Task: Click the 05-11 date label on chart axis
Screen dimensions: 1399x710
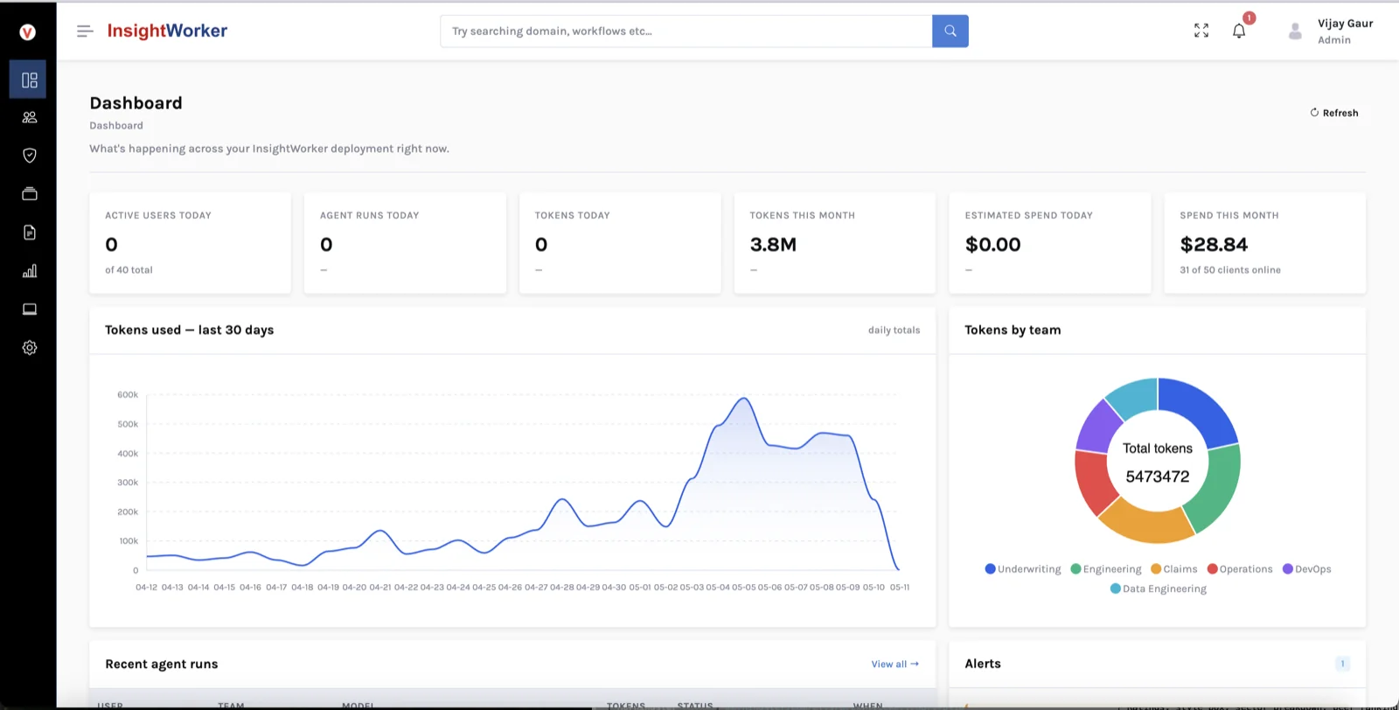Action: 900,588
